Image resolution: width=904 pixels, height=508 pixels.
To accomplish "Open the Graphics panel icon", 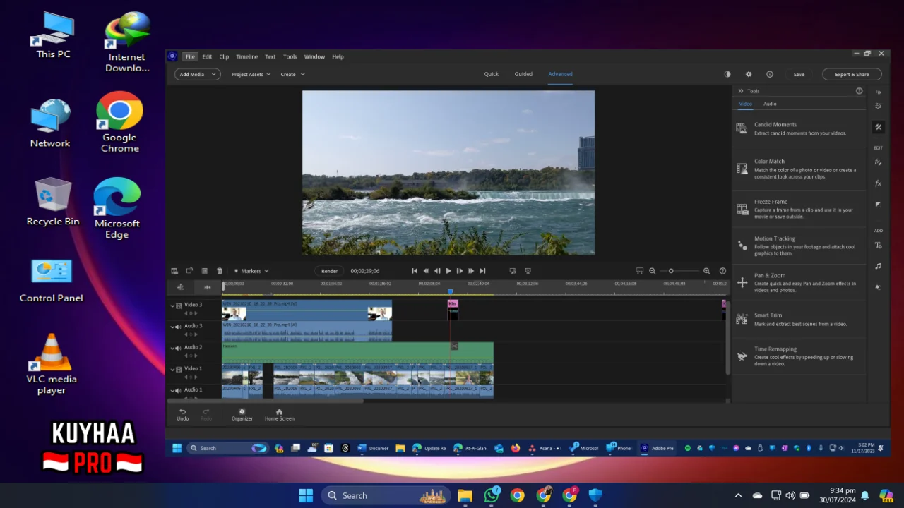I will (878, 287).
